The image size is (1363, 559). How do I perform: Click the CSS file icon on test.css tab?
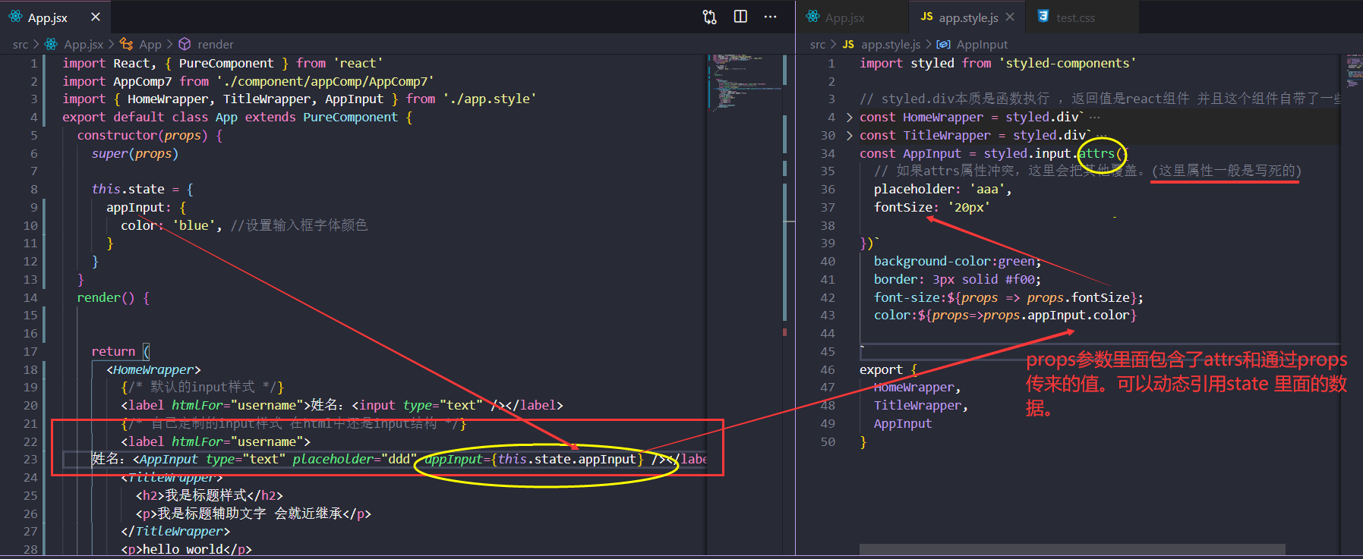point(1043,17)
